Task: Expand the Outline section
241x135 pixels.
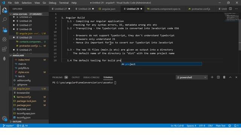Action: click(x=29, y=121)
